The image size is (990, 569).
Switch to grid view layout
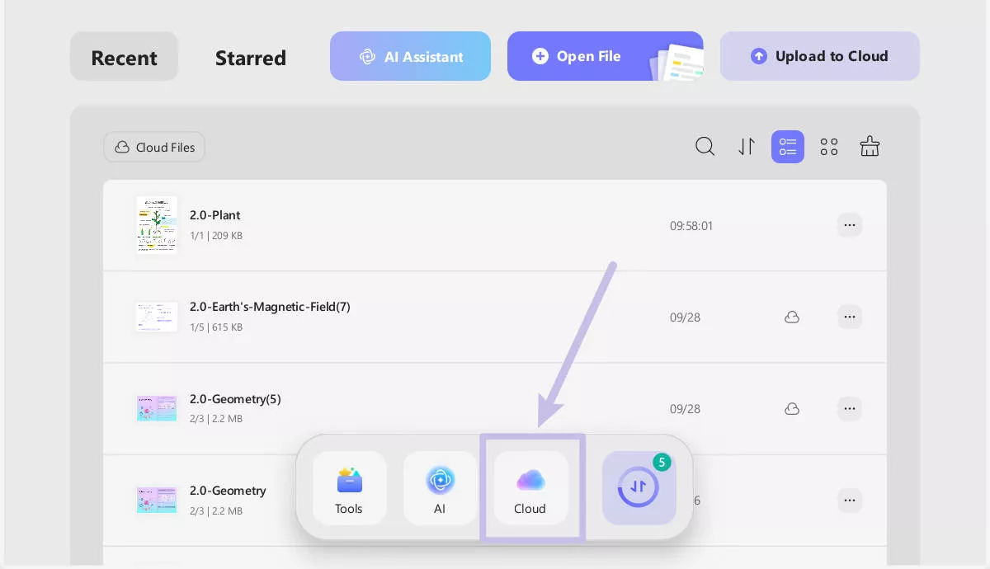click(x=828, y=147)
